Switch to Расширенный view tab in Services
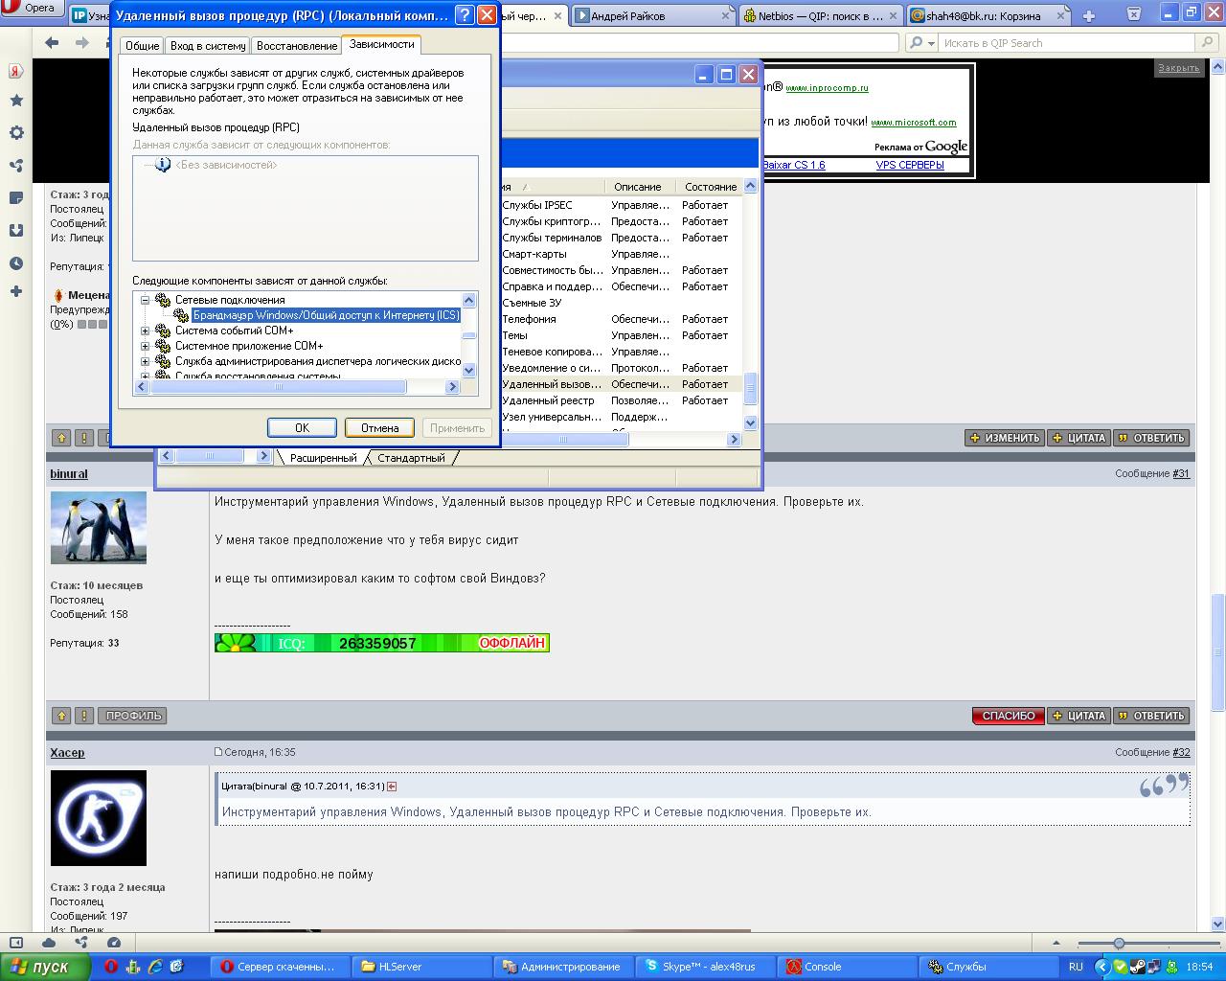This screenshot has height=981, width=1226. point(323,458)
